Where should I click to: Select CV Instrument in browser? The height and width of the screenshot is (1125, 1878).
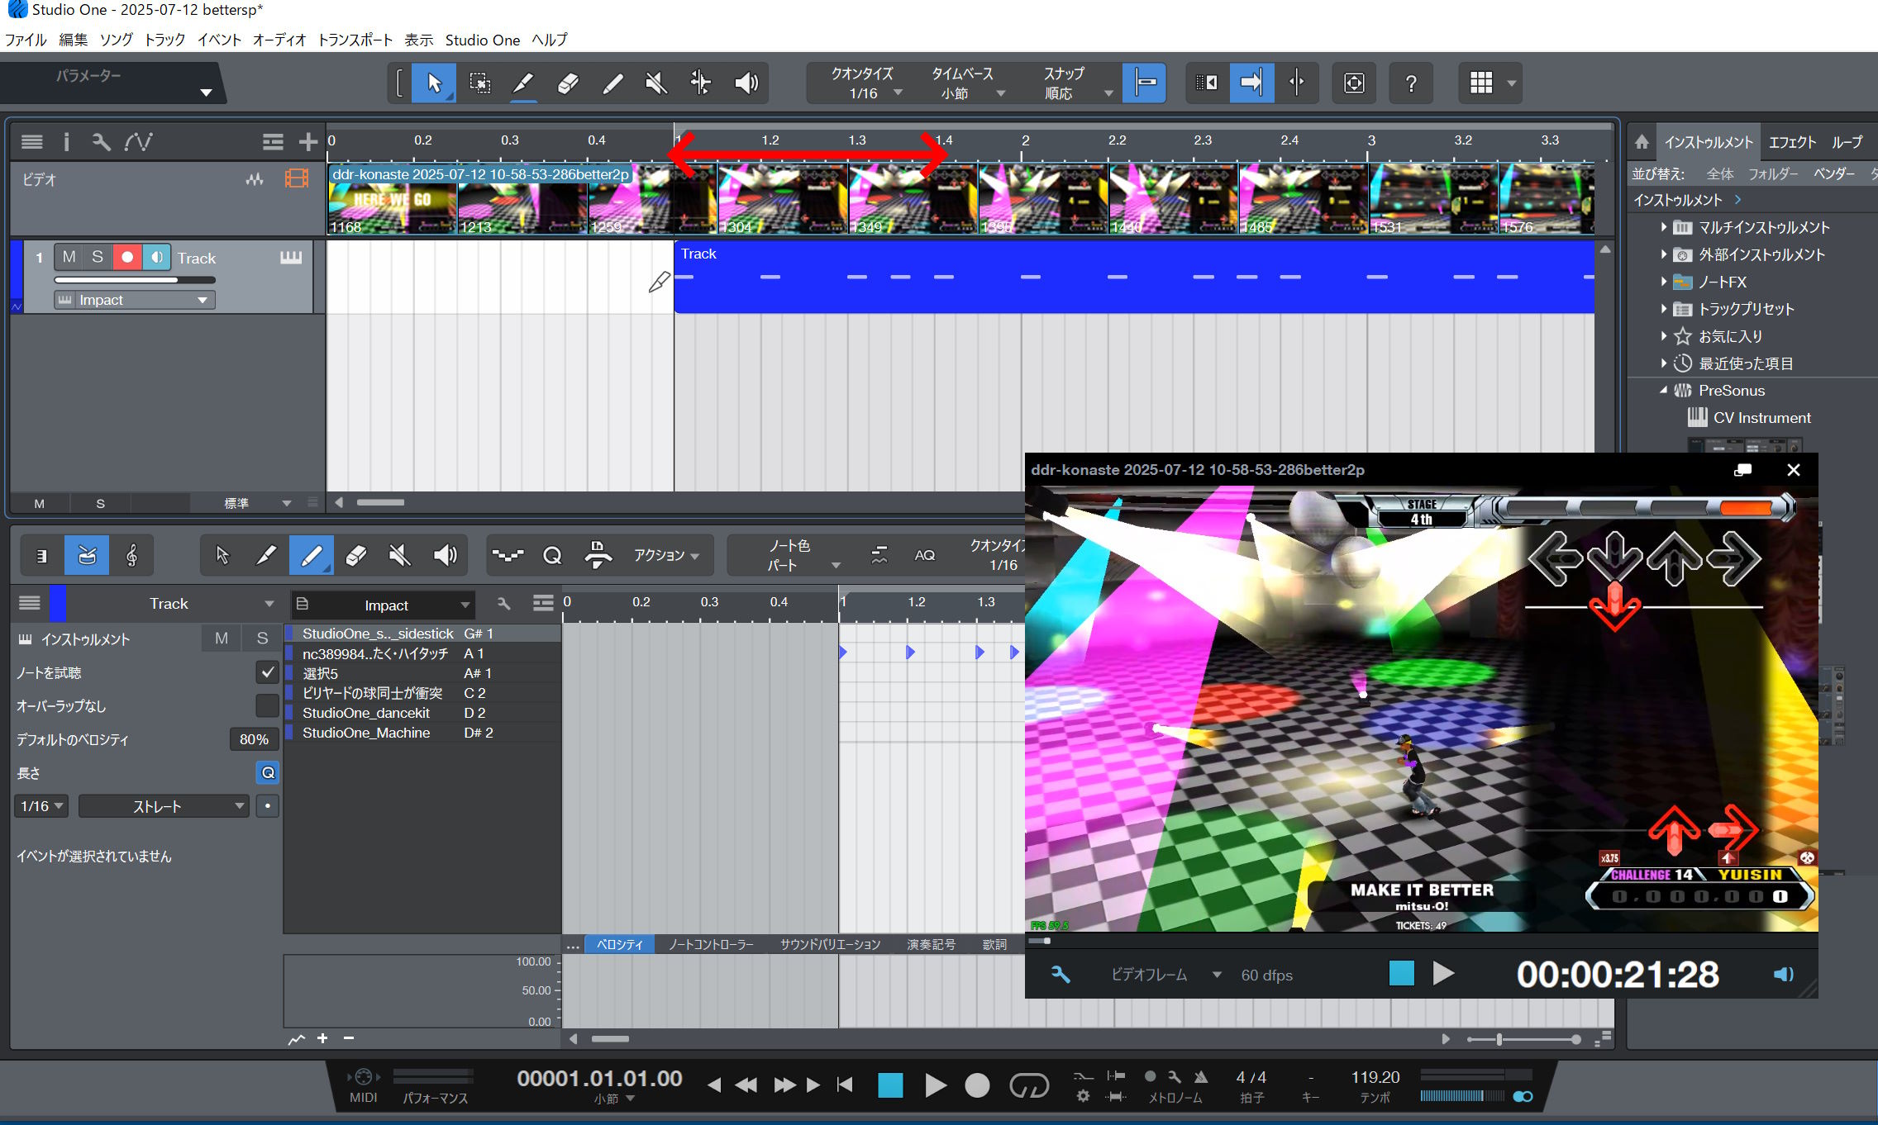[x=1761, y=418]
